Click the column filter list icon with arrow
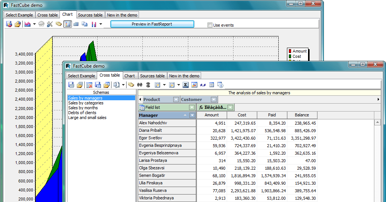This screenshot has height=202, width=386. 172,85
